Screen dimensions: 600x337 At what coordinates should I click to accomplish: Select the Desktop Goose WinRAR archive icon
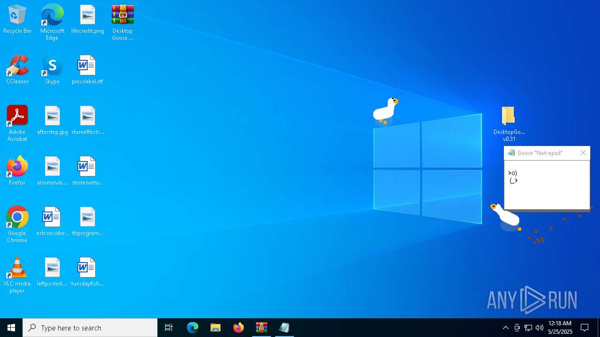click(122, 22)
